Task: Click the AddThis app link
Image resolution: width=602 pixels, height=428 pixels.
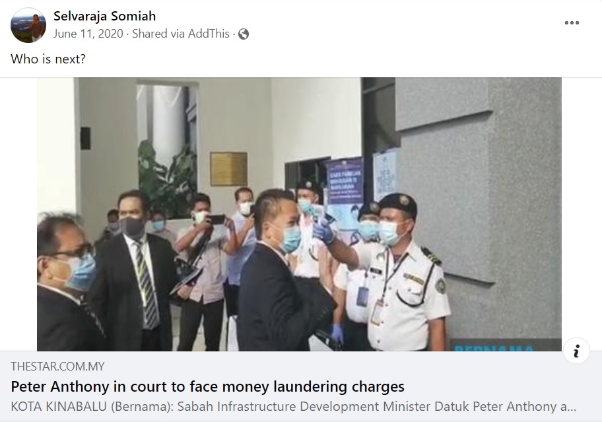Action: pos(209,34)
